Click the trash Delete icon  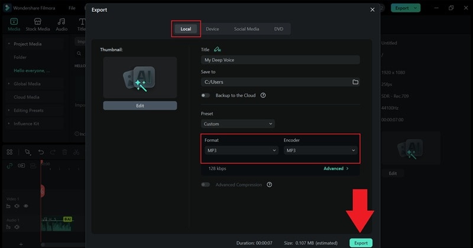64,152
